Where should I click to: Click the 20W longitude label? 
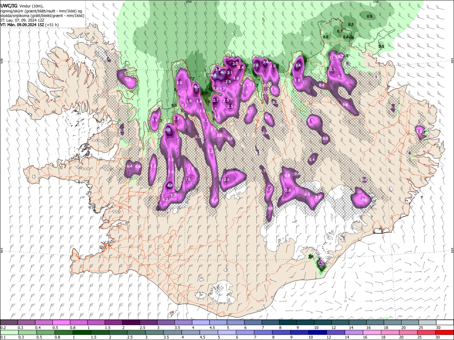tap(189, 2)
